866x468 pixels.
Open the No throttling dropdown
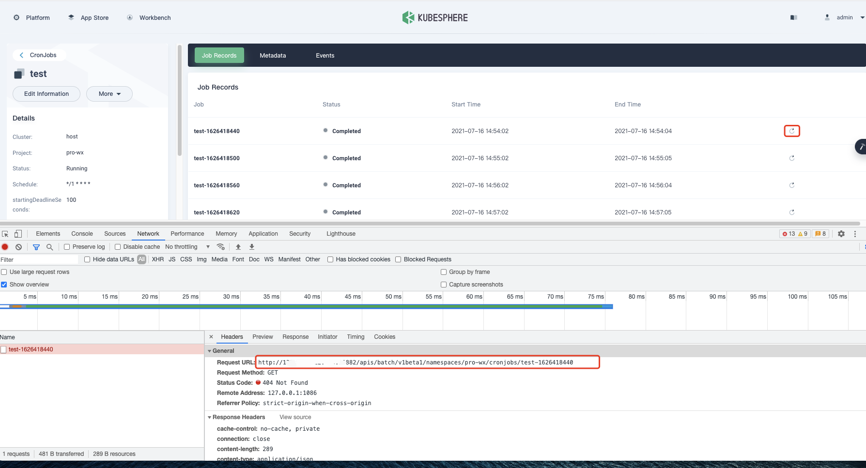[186, 247]
